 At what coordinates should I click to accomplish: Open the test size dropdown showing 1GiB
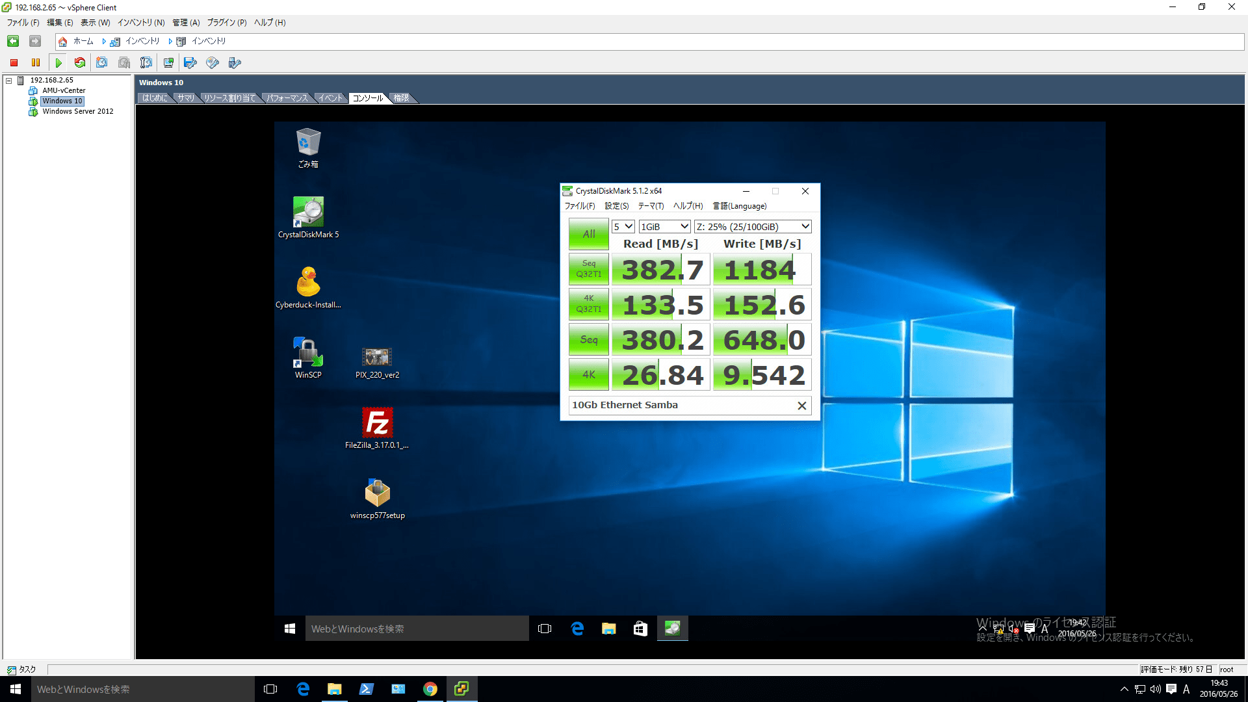click(664, 227)
